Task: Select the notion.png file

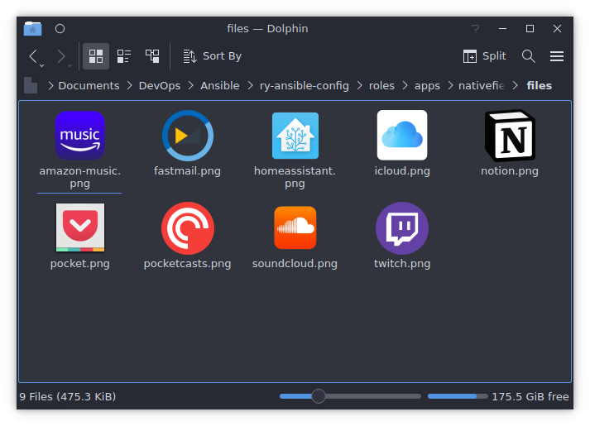Action: click(x=509, y=136)
